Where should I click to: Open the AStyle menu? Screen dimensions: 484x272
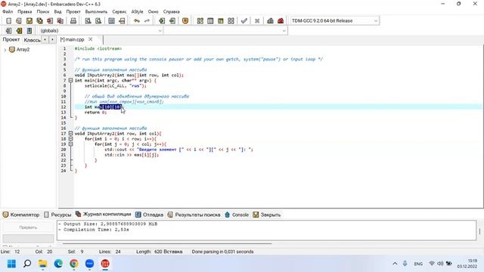click(x=137, y=11)
